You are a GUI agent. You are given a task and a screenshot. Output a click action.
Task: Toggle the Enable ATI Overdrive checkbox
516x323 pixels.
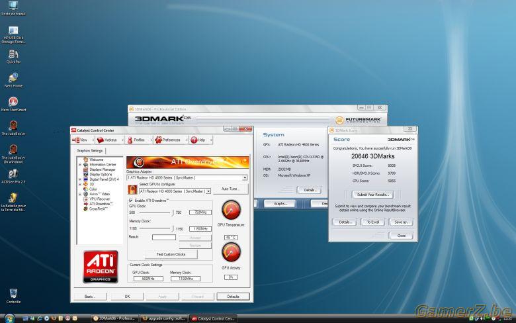(130, 200)
